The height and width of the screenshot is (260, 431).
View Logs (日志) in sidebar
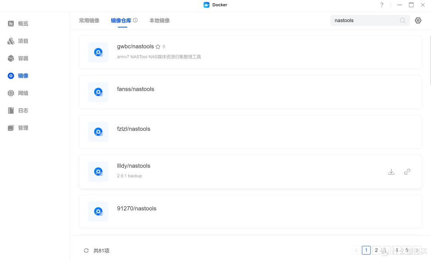[18, 111]
